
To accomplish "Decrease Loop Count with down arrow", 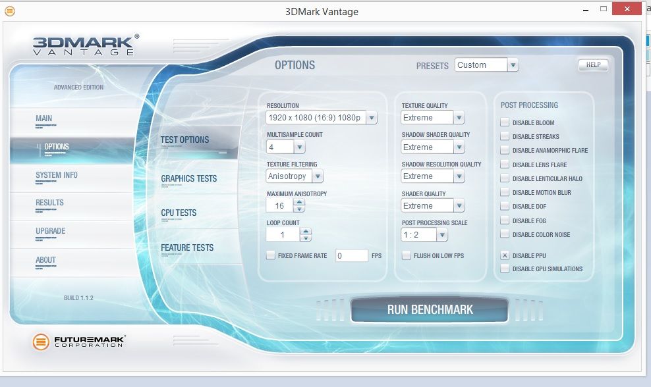I will click(306, 238).
